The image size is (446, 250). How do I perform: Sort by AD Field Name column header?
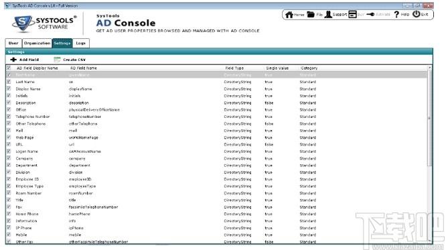[x=83, y=68]
